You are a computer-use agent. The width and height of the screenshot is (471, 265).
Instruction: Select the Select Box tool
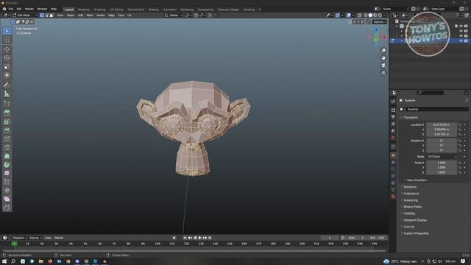pyautogui.click(x=7, y=31)
